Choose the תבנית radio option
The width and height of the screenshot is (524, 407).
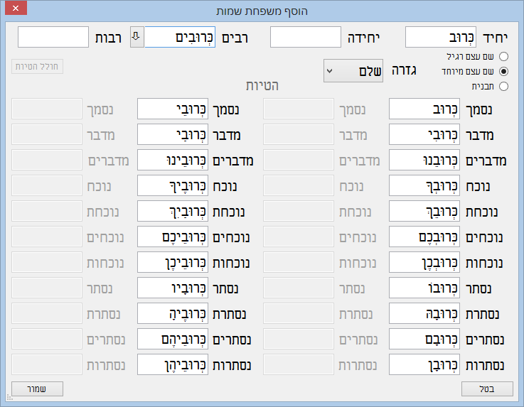click(504, 86)
